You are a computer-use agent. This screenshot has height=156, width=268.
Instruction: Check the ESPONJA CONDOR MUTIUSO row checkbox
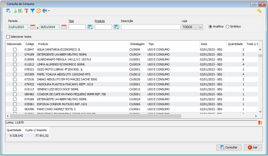(x=15, y=104)
